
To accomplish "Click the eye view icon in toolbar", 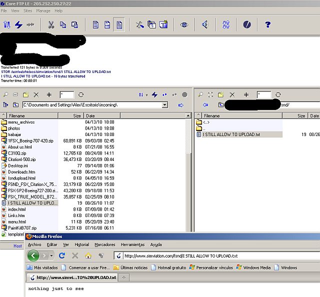I will 184,24.
